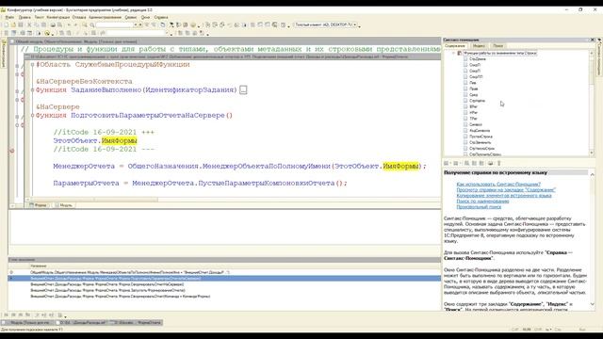Click the Undo toolbar icon

click(x=69, y=25)
